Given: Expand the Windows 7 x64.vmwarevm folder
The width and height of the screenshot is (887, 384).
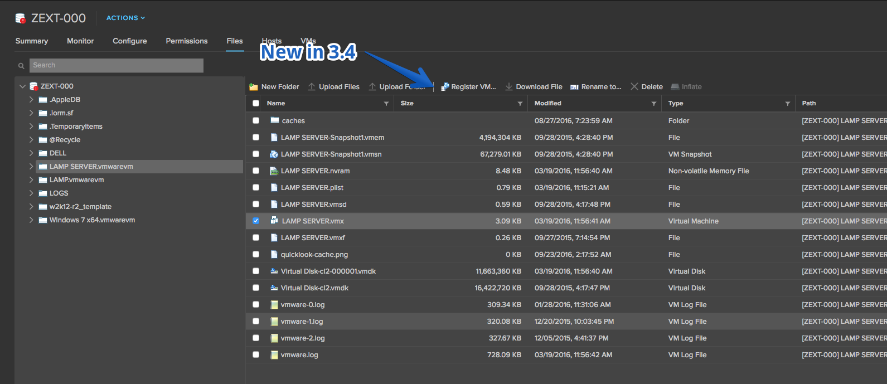Looking at the screenshot, I should [31, 220].
